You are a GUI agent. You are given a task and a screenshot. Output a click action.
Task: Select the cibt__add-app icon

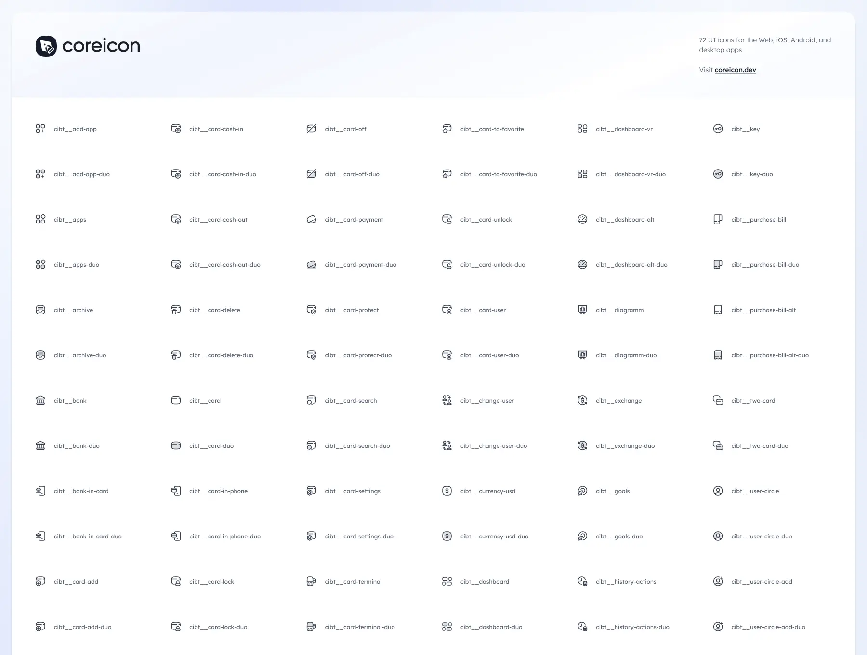point(40,129)
